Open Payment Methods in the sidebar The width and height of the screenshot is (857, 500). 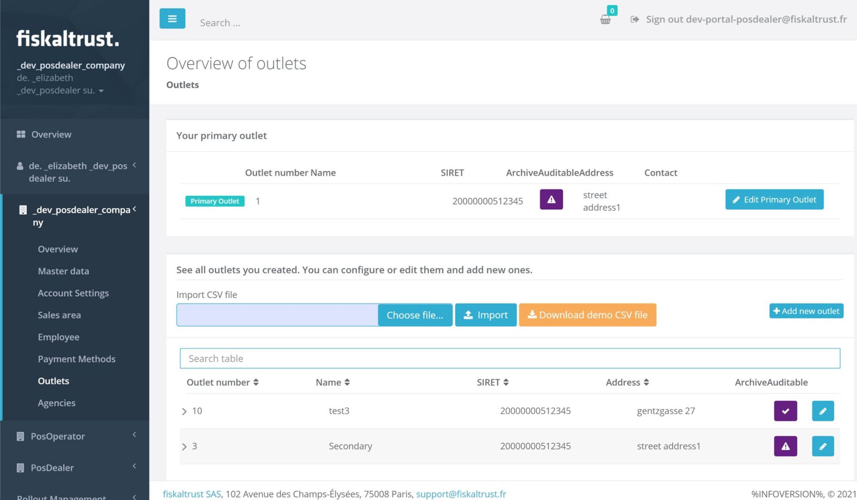point(77,359)
